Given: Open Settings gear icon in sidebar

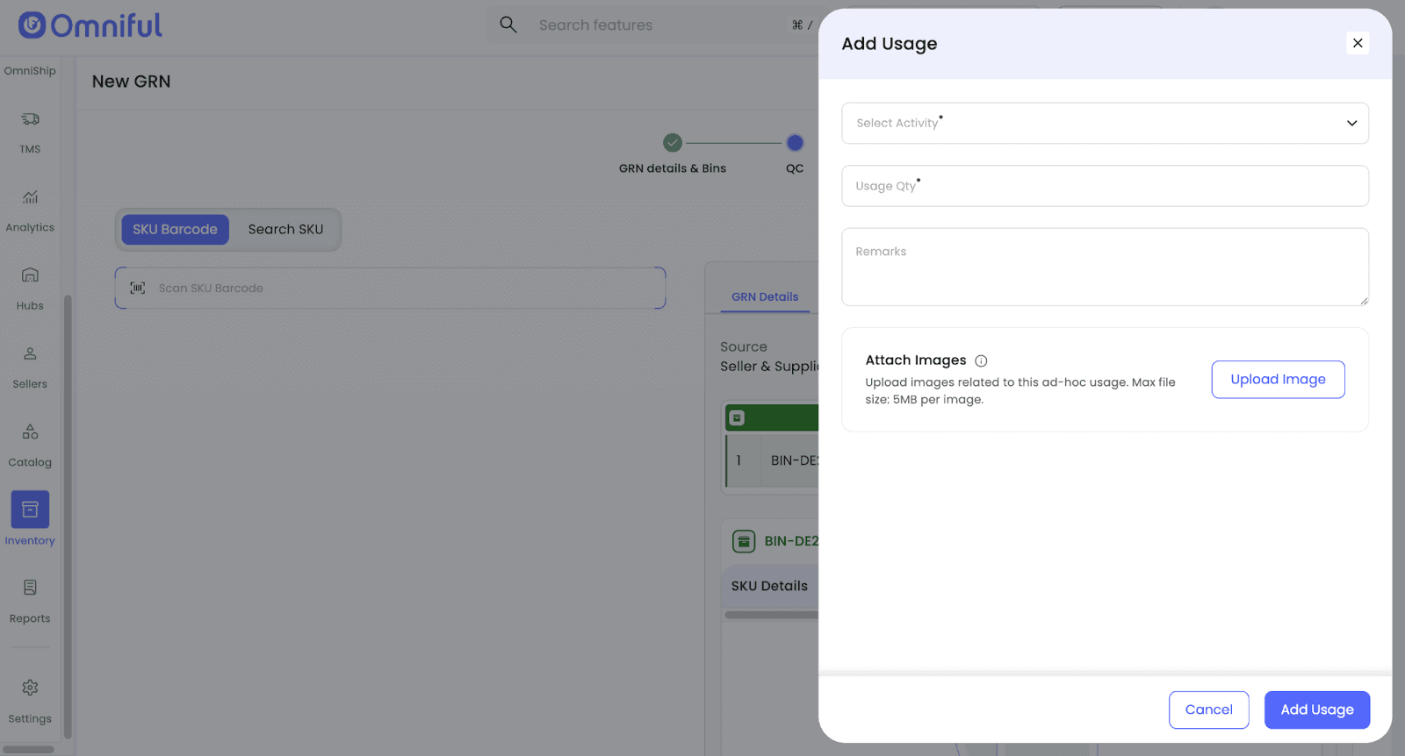Looking at the screenshot, I should [x=30, y=688].
